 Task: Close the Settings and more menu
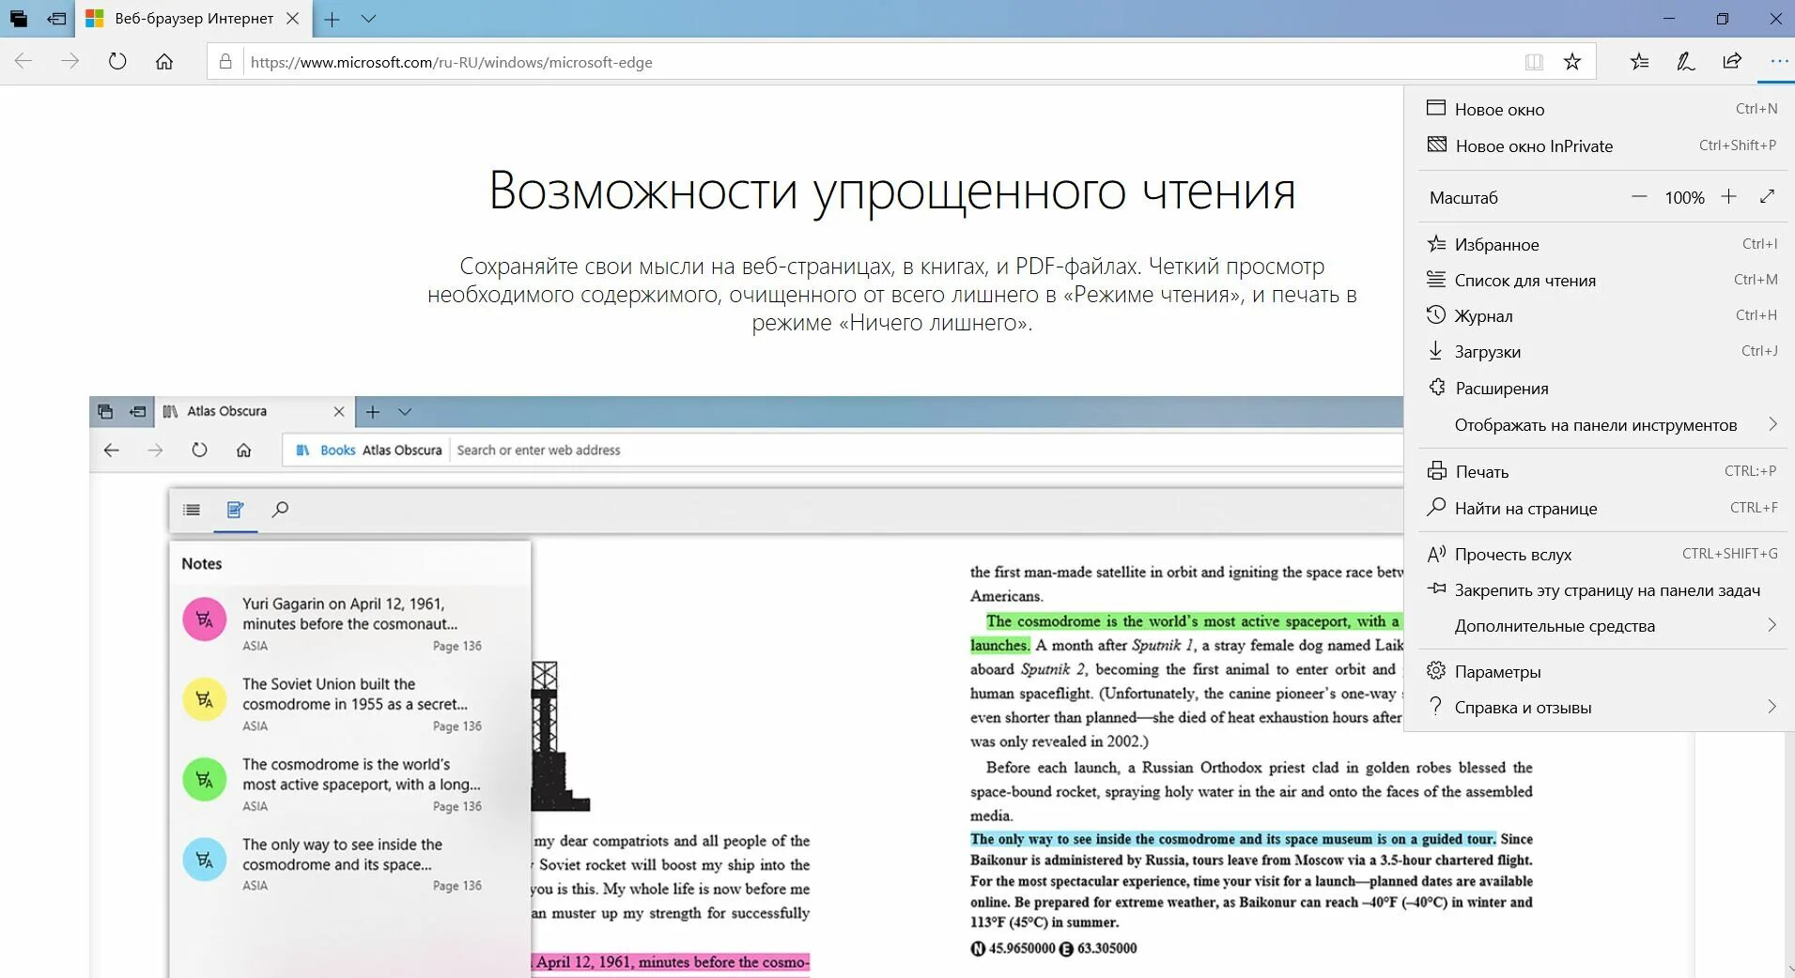(x=1779, y=62)
